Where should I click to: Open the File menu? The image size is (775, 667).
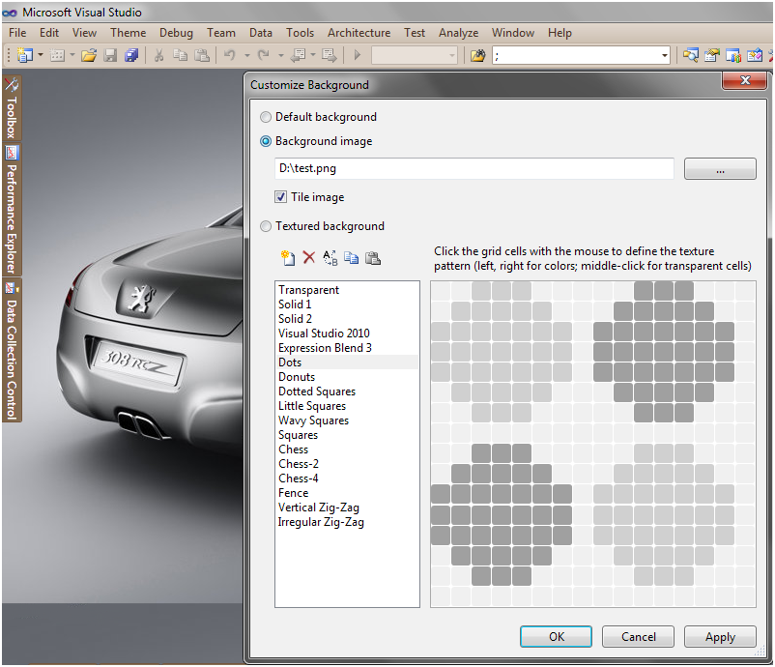tap(17, 33)
